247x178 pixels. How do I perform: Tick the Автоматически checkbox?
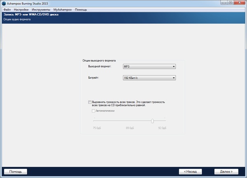coord(93,111)
